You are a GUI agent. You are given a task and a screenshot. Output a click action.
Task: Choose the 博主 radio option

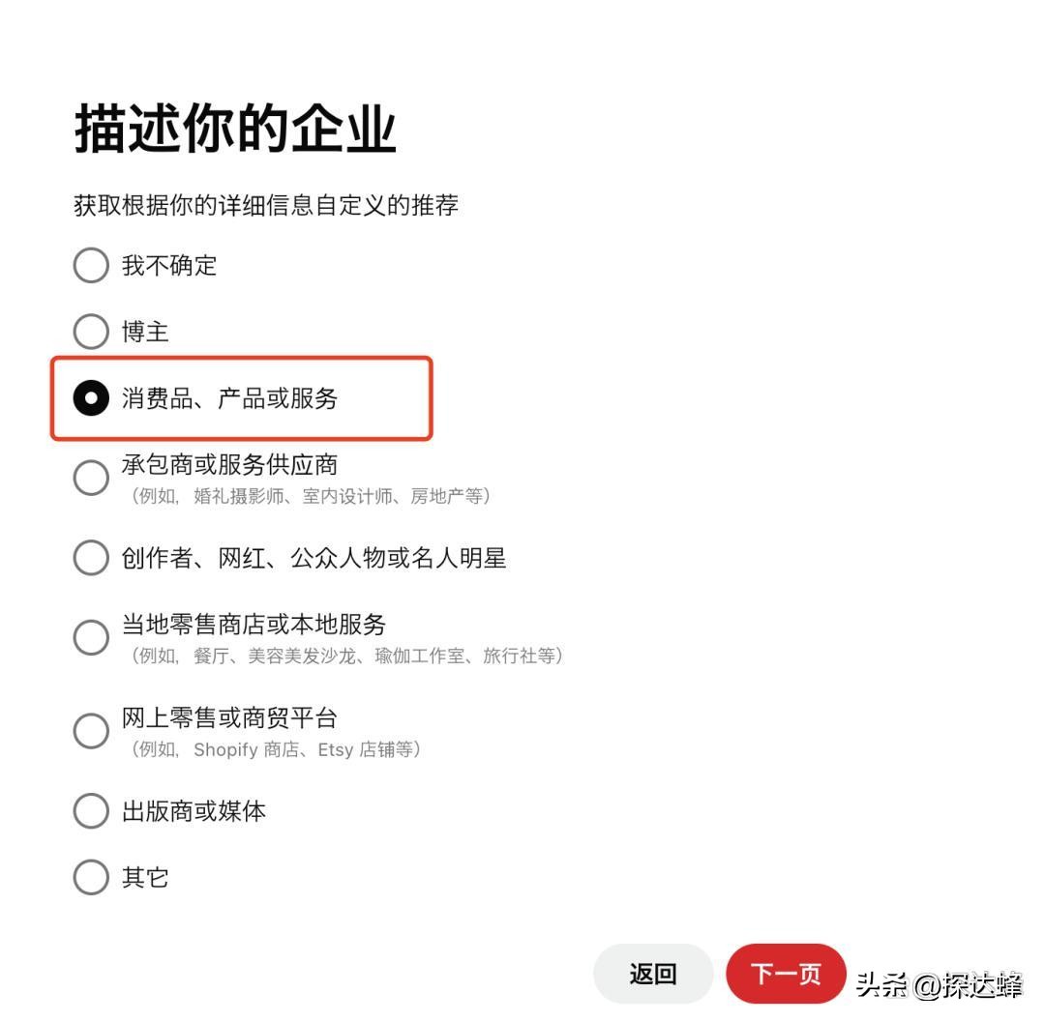click(91, 332)
